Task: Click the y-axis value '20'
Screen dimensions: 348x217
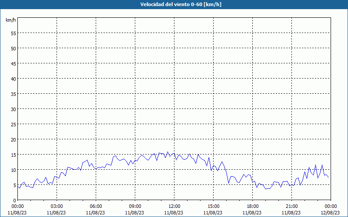Action: (x=13, y=139)
